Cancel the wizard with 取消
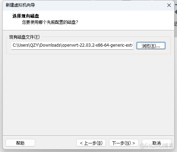 tap(157, 143)
